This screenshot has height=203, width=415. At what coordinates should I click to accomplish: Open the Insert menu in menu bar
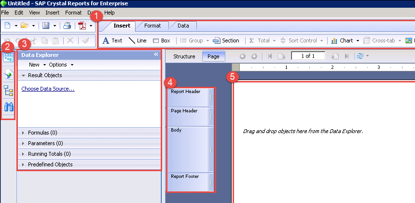[52, 12]
